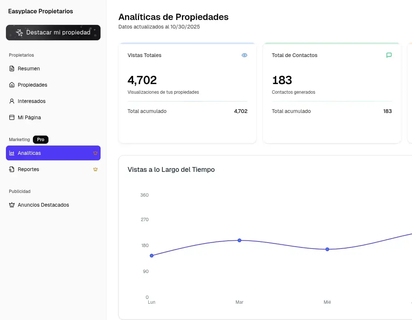
Task: Open the Reportes menu item
Action: pos(28,169)
